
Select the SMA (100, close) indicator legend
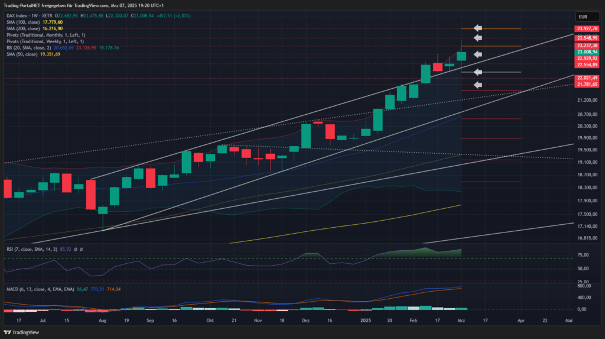pos(23,22)
